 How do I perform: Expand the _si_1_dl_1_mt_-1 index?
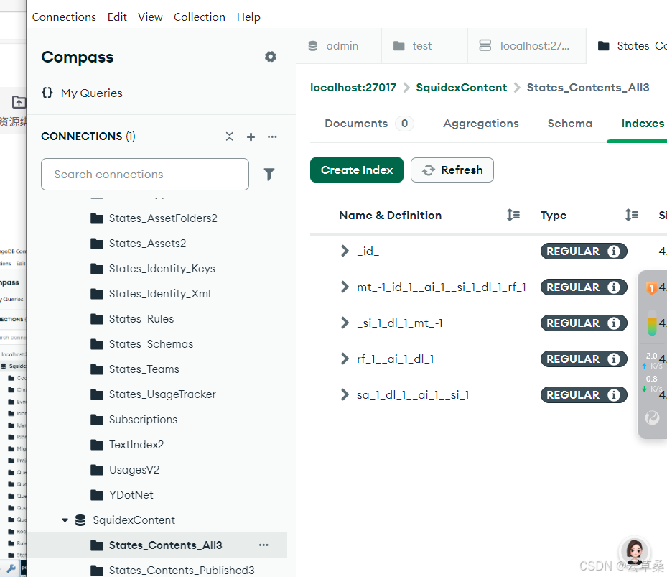pyautogui.click(x=345, y=323)
